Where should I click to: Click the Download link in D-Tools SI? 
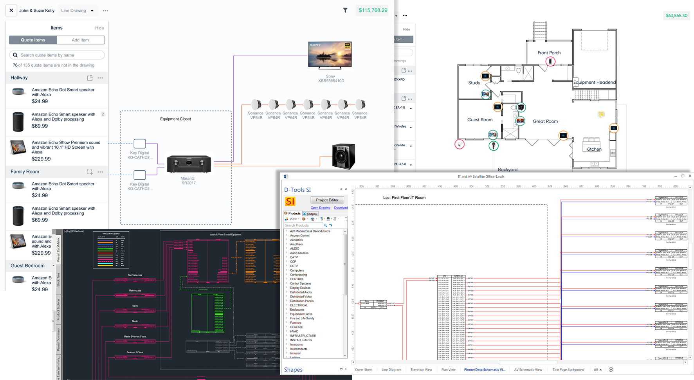click(x=341, y=208)
